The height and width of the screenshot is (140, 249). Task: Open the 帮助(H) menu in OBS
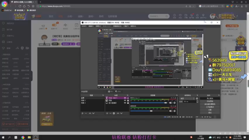coord(133,26)
